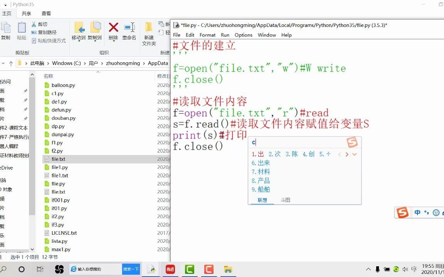Open the Help menu in IDLE

tap(286, 35)
